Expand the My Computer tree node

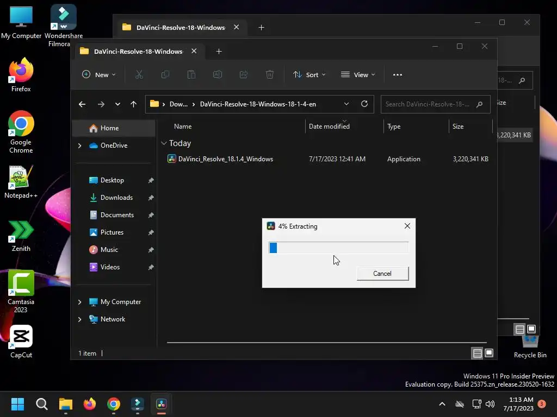tap(79, 302)
